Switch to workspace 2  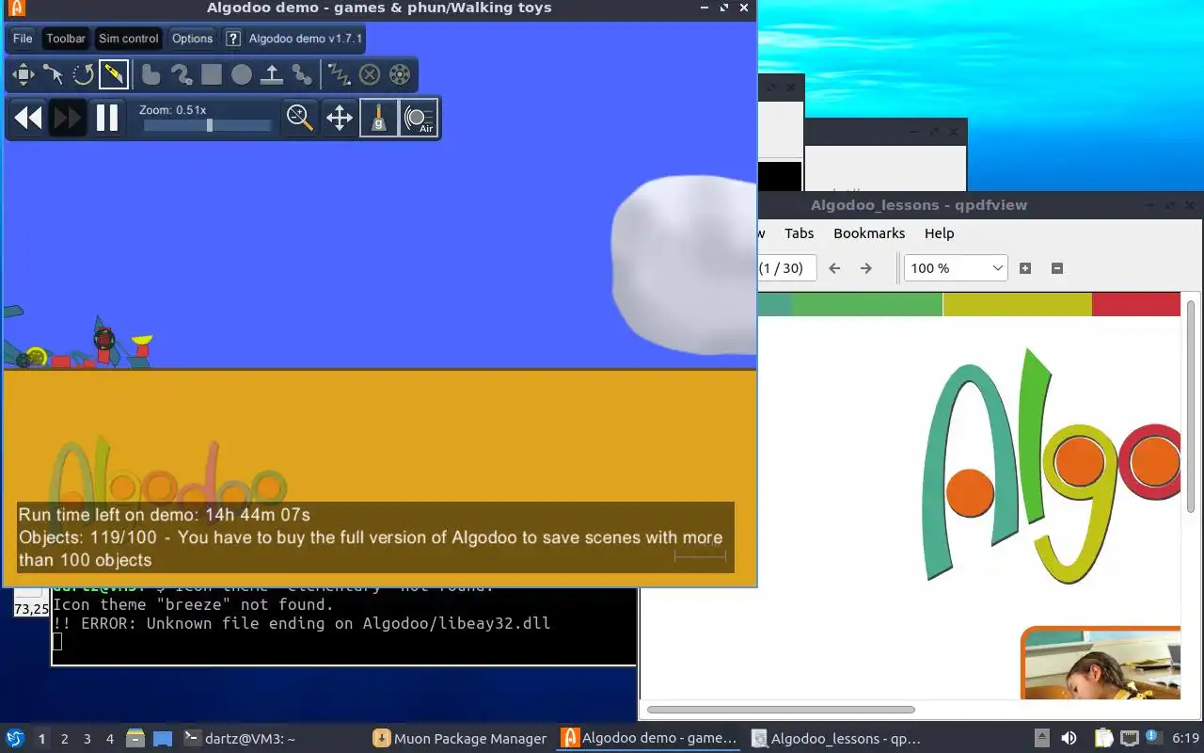[64, 739]
